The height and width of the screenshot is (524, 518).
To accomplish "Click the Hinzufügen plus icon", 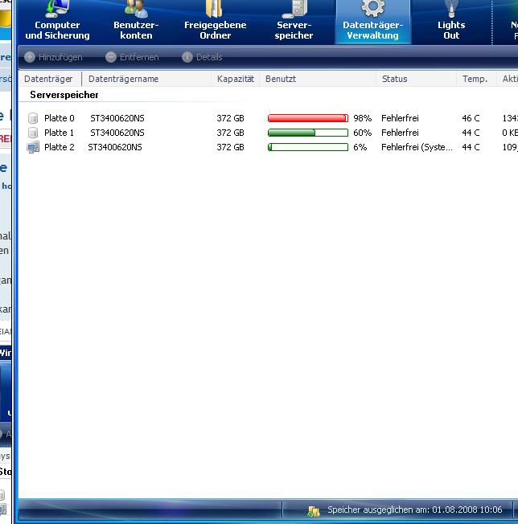I will point(30,57).
